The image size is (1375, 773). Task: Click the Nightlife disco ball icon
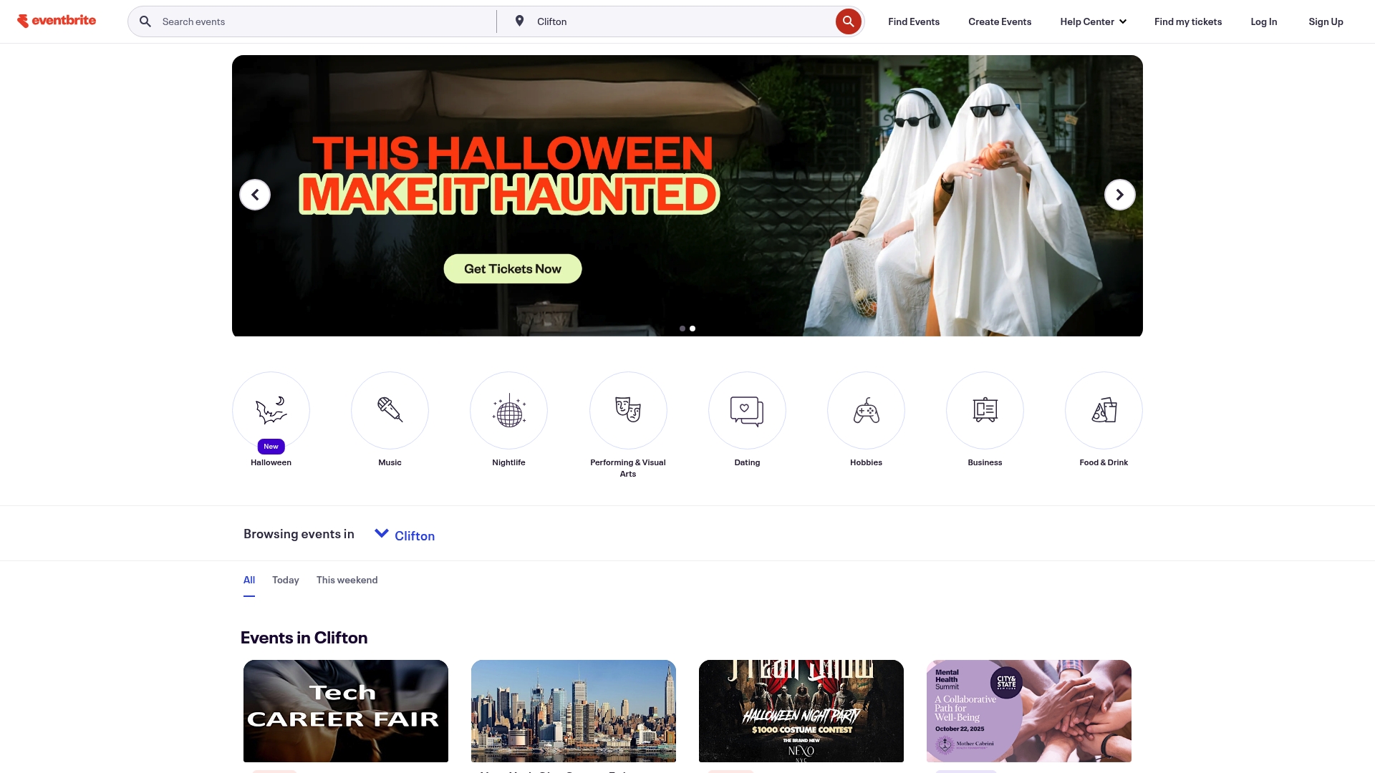tap(508, 410)
